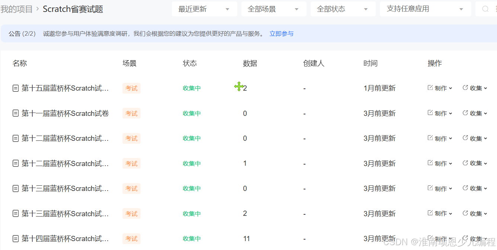The image size is (497, 250).
Task: Open the 第十一届蓝桥杯Scratch试卷 form title
Action: pos(65,113)
